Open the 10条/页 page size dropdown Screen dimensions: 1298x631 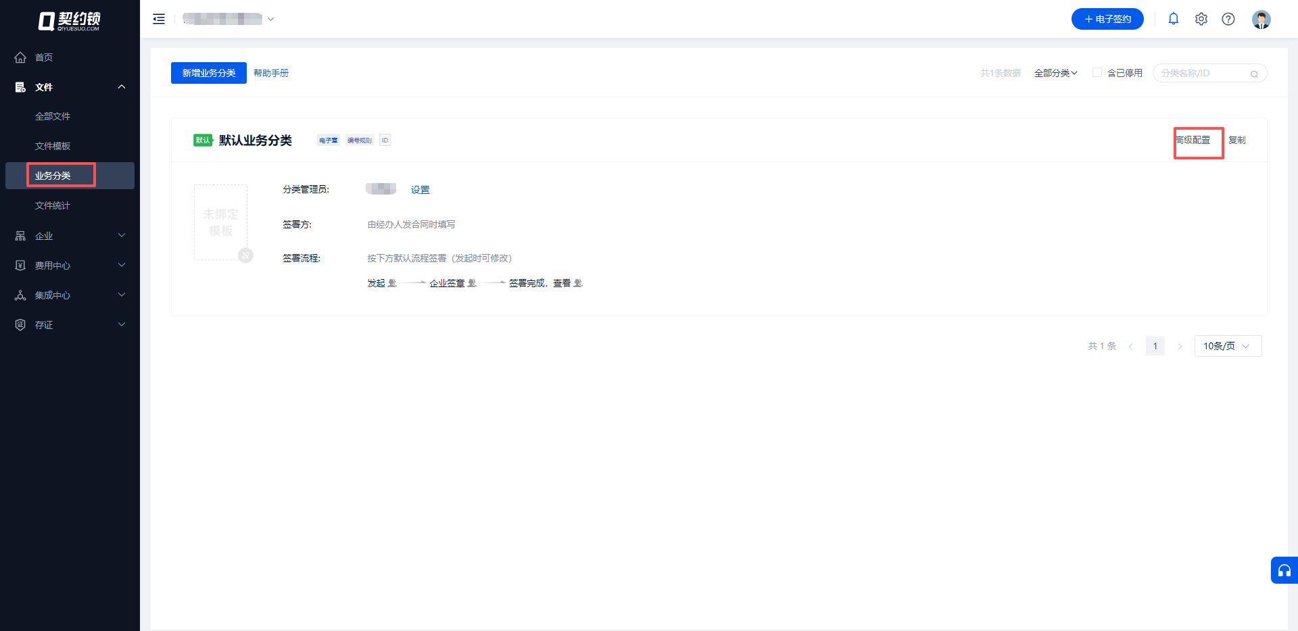pyautogui.click(x=1227, y=346)
